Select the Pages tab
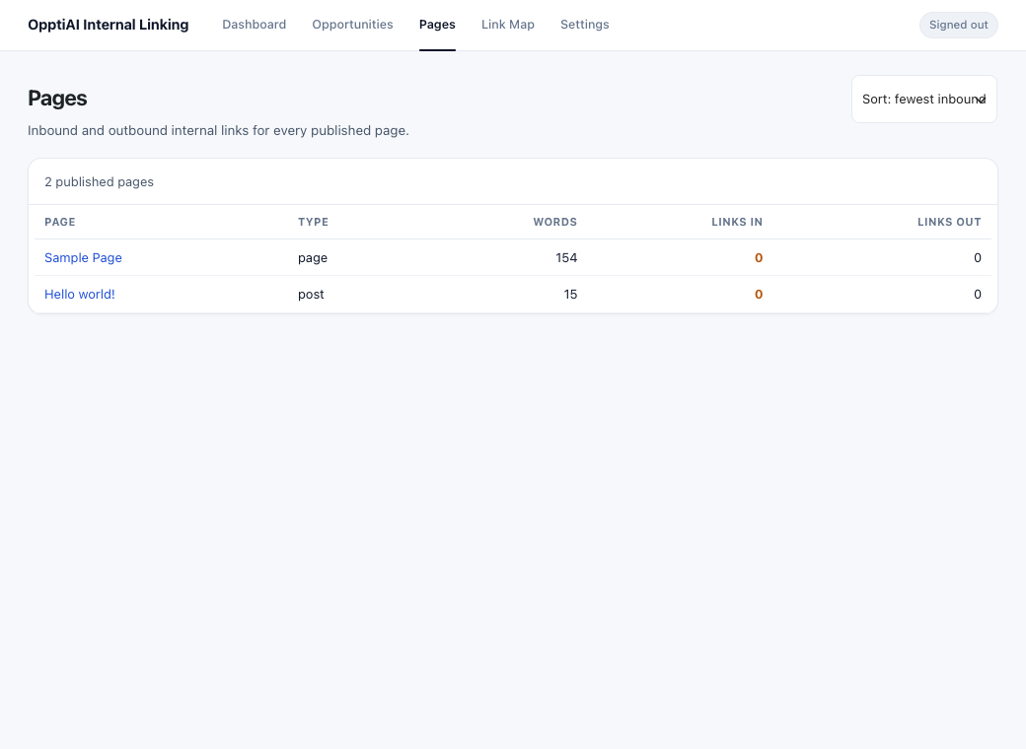The height and width of the screenshot is (749, 1026). point(437,25)
